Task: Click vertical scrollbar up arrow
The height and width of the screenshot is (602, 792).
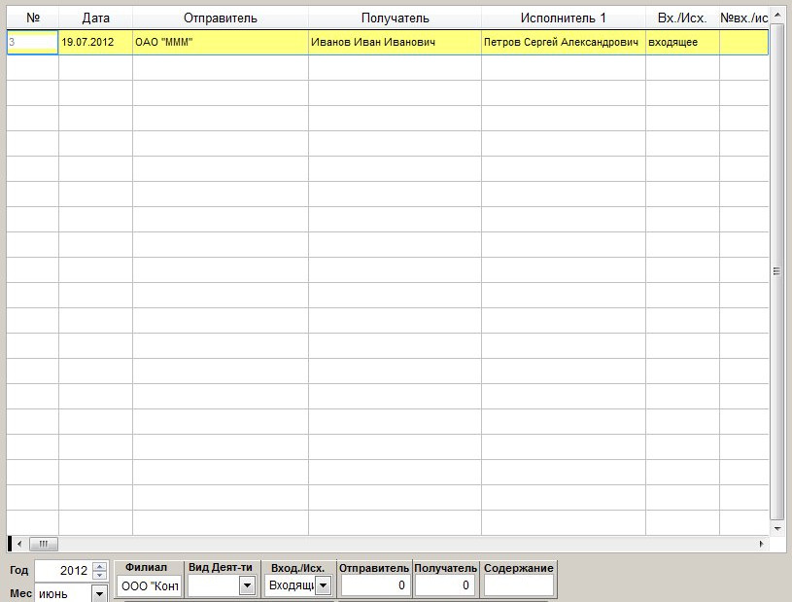Action: click(776, 14)
